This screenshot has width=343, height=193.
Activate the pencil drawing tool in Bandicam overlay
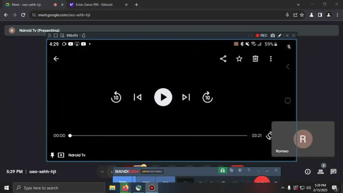(x=280, y=35)
